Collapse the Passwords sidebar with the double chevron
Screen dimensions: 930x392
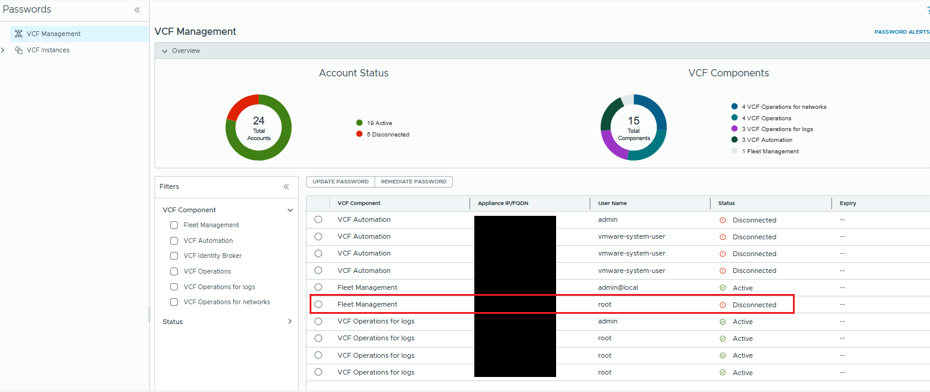(137, 10)
